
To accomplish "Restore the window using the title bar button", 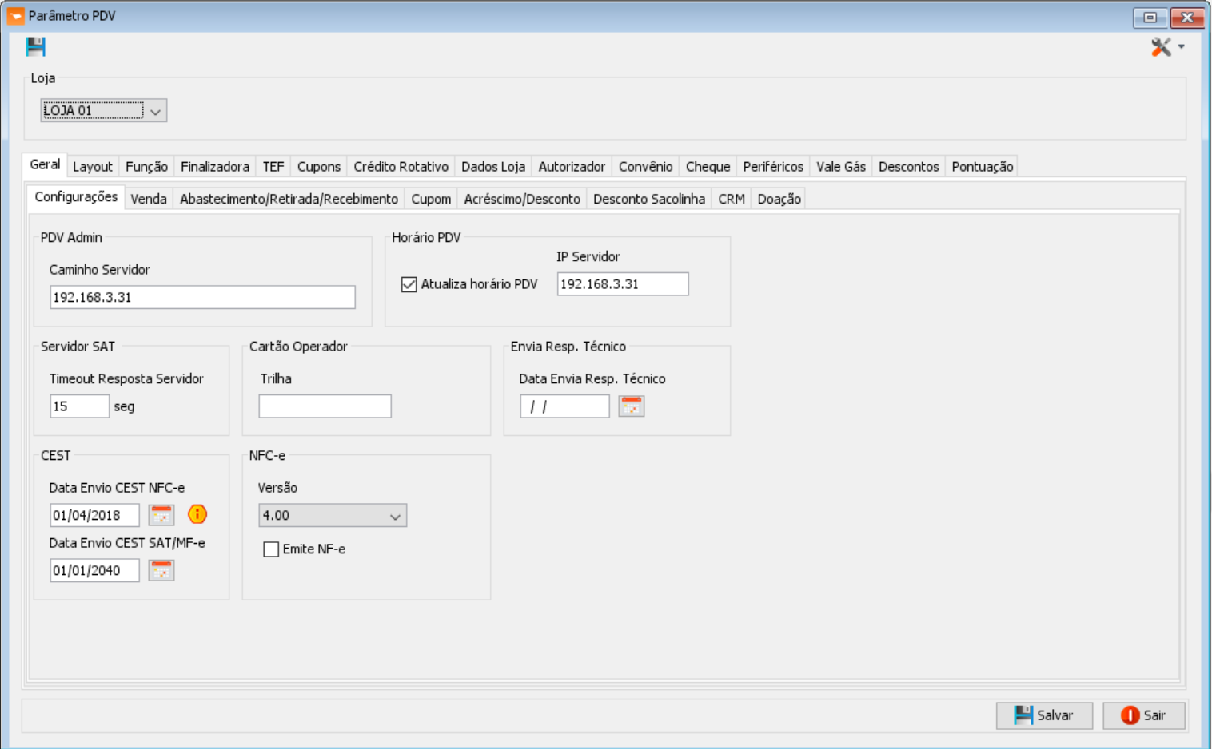I will (x=1150, y=17).
